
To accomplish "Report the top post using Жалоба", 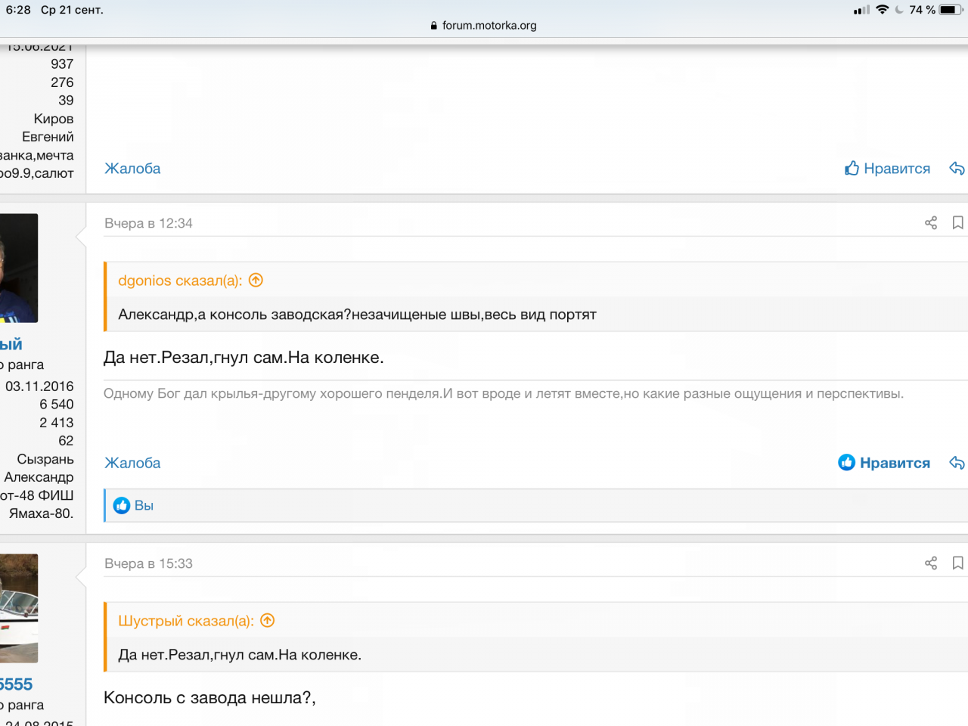I will 132,169.
